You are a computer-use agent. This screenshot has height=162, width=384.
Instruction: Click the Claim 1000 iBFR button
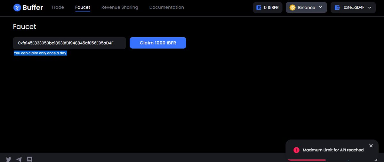(x=158, y=43)
